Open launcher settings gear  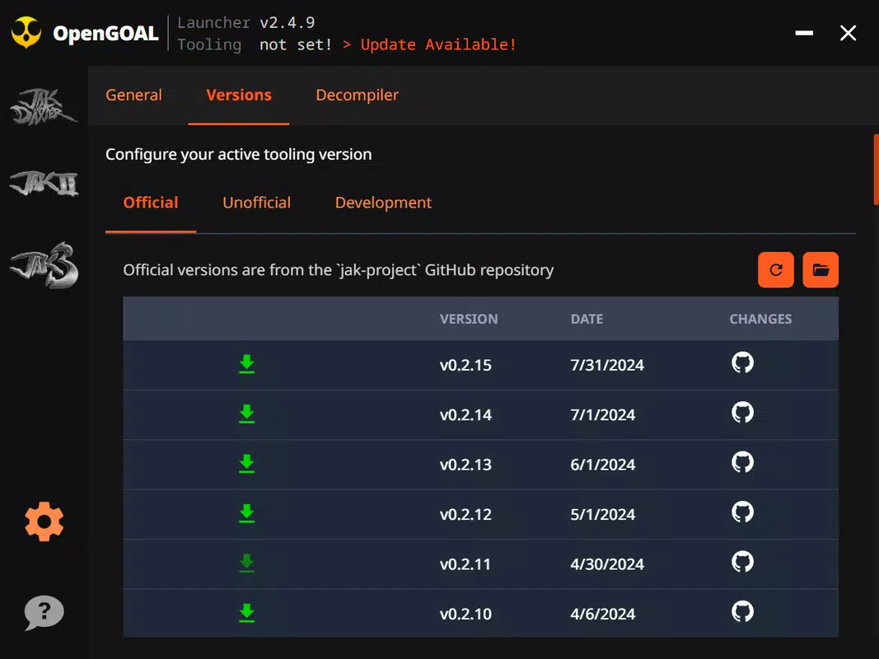[44, 521]
